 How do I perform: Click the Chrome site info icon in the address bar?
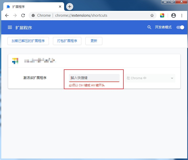[x=33, y=15]
